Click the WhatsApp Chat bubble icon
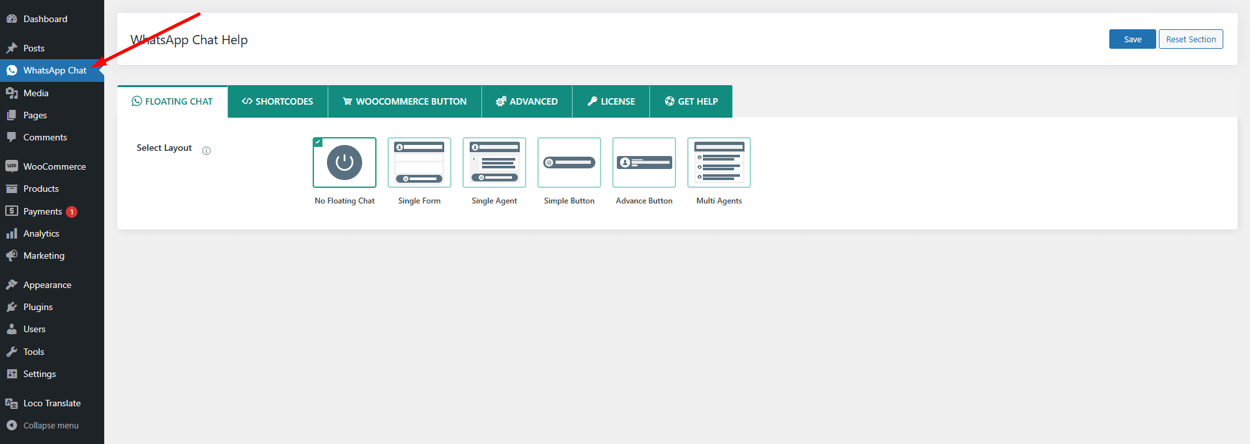 coord(12,70)
